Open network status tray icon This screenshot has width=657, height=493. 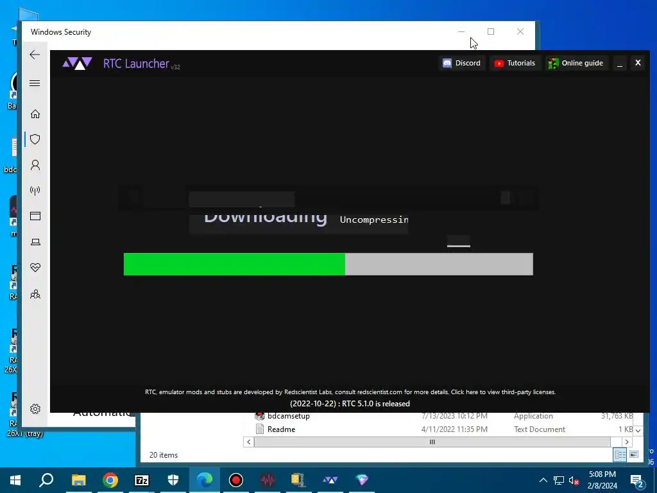(x=559, y=480)
